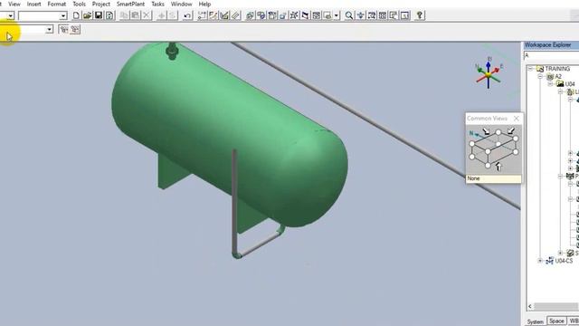Image resolution: width=579 pixels, height=326 pixels.
Task: Click the Workspace Explorer title bar
Action: 551,45
